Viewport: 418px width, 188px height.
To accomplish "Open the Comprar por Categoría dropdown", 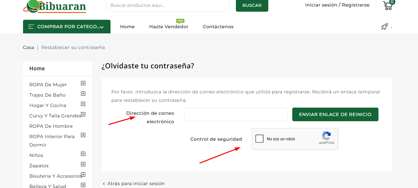I will [x=67, y=27].
